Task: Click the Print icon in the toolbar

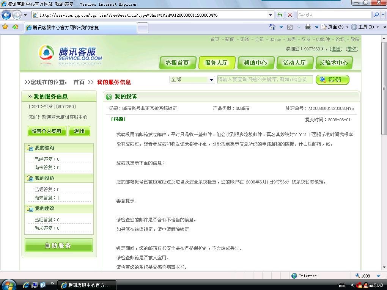Action: pyautogui.click(x=308, y=27)
